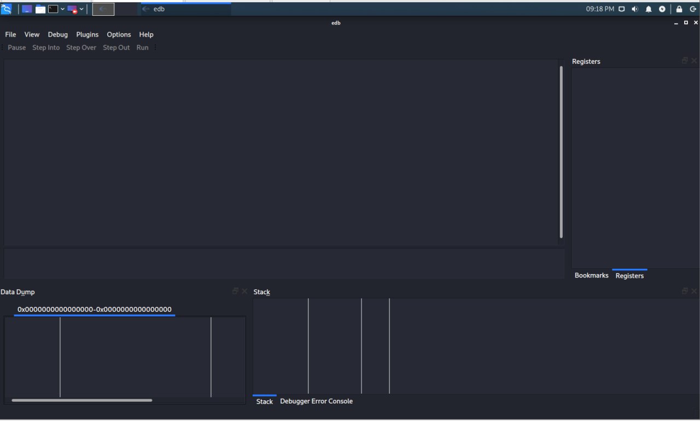The width and height of the screenshot is (700, 421).
Task: Click the toolbar overflow handle after Run
Action: coord(155,48)
